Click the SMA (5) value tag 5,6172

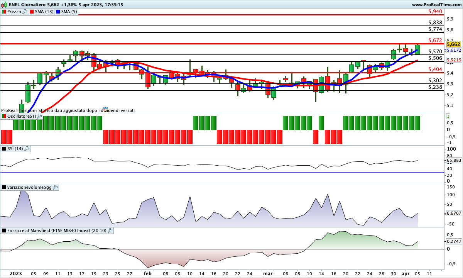pyautogui.click(x=454, y=50)
